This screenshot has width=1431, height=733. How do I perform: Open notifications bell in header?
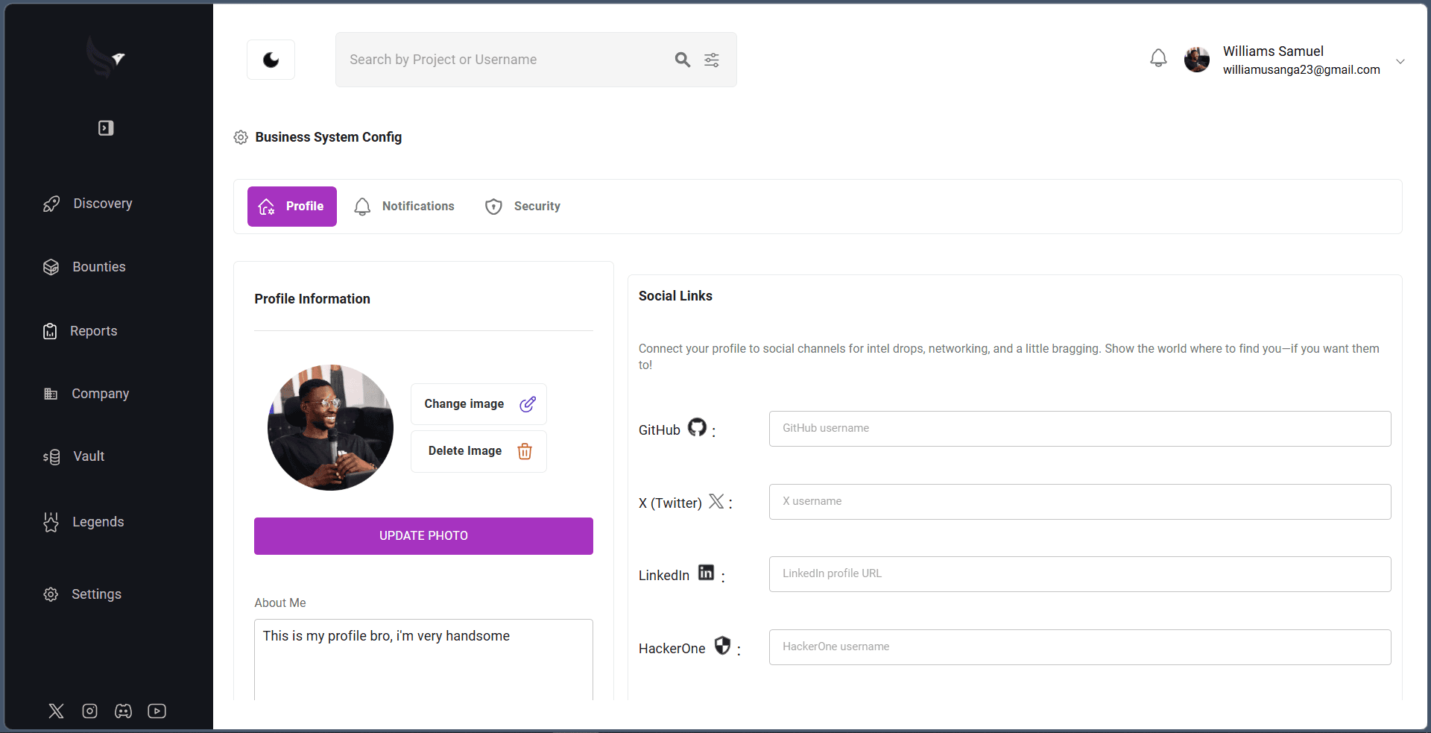[x=1158, y=58]
